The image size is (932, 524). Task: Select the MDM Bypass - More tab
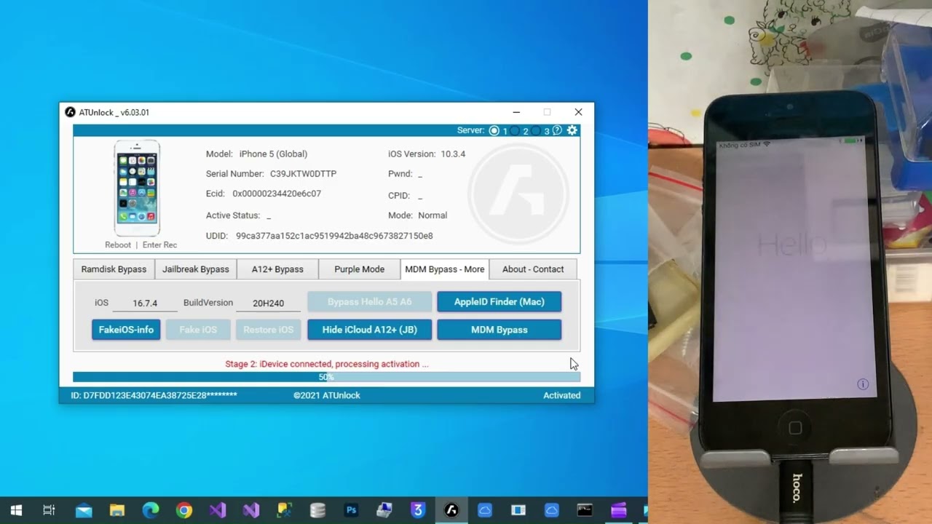[x=445, y=269]
